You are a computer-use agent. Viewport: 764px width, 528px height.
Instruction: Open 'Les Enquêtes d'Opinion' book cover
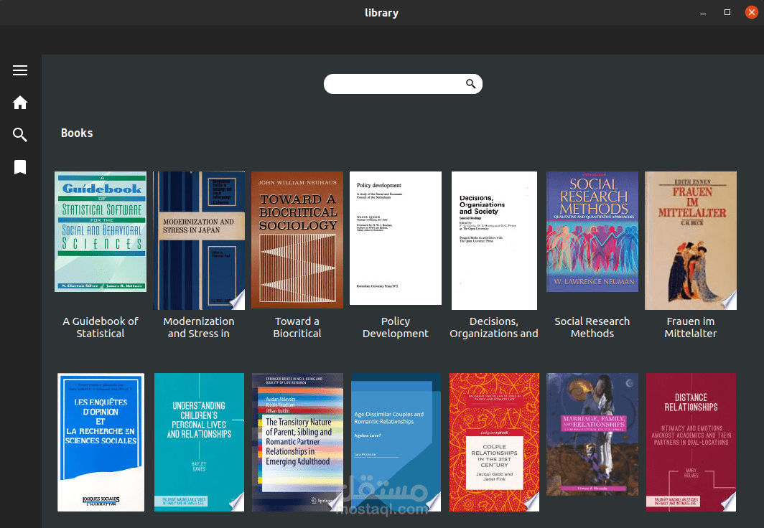pos(101,443)
